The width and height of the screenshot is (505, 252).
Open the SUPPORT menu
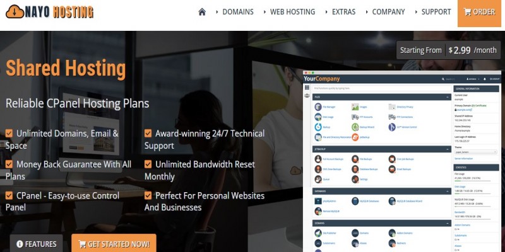tap(436, 12)
